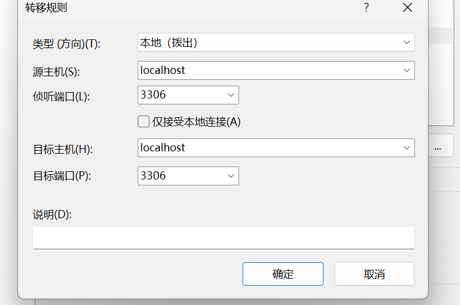
Task: Expand the 源主机 combo box arrow
Action: click(x=407, y=70)
